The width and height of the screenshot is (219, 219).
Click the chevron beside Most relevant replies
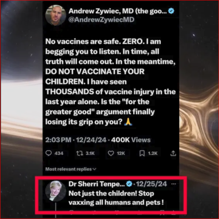point(95,169)
